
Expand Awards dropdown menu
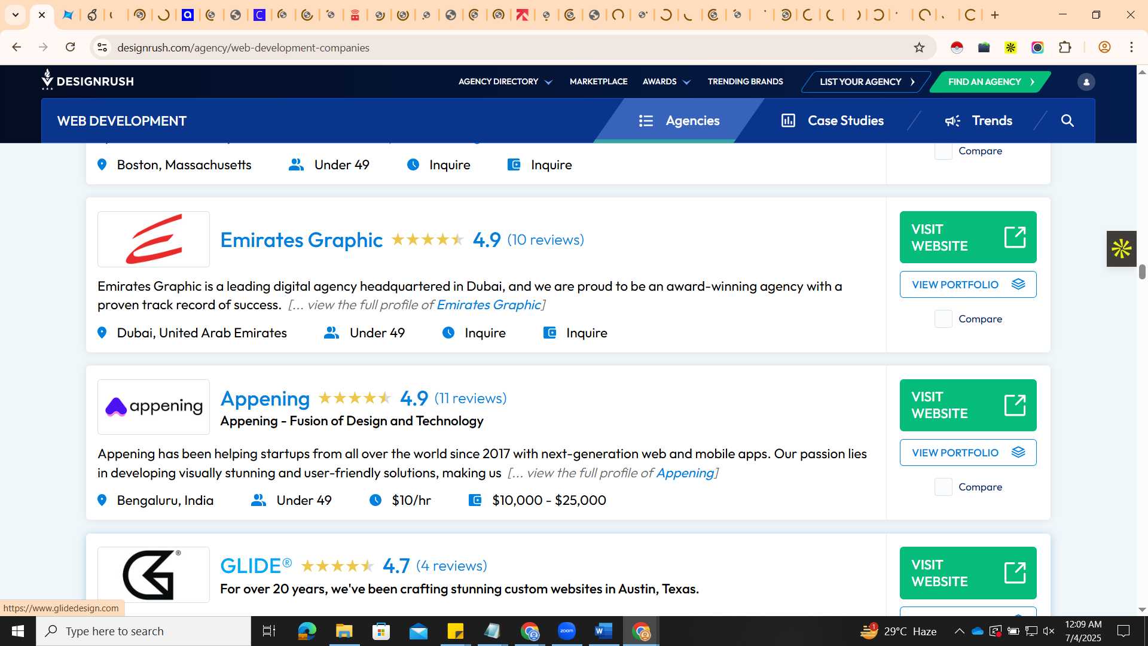click(666, 81)
